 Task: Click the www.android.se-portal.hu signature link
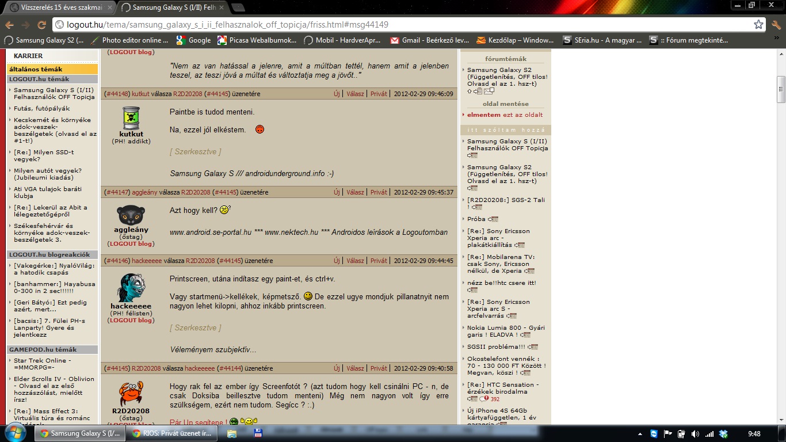point(211,233)
